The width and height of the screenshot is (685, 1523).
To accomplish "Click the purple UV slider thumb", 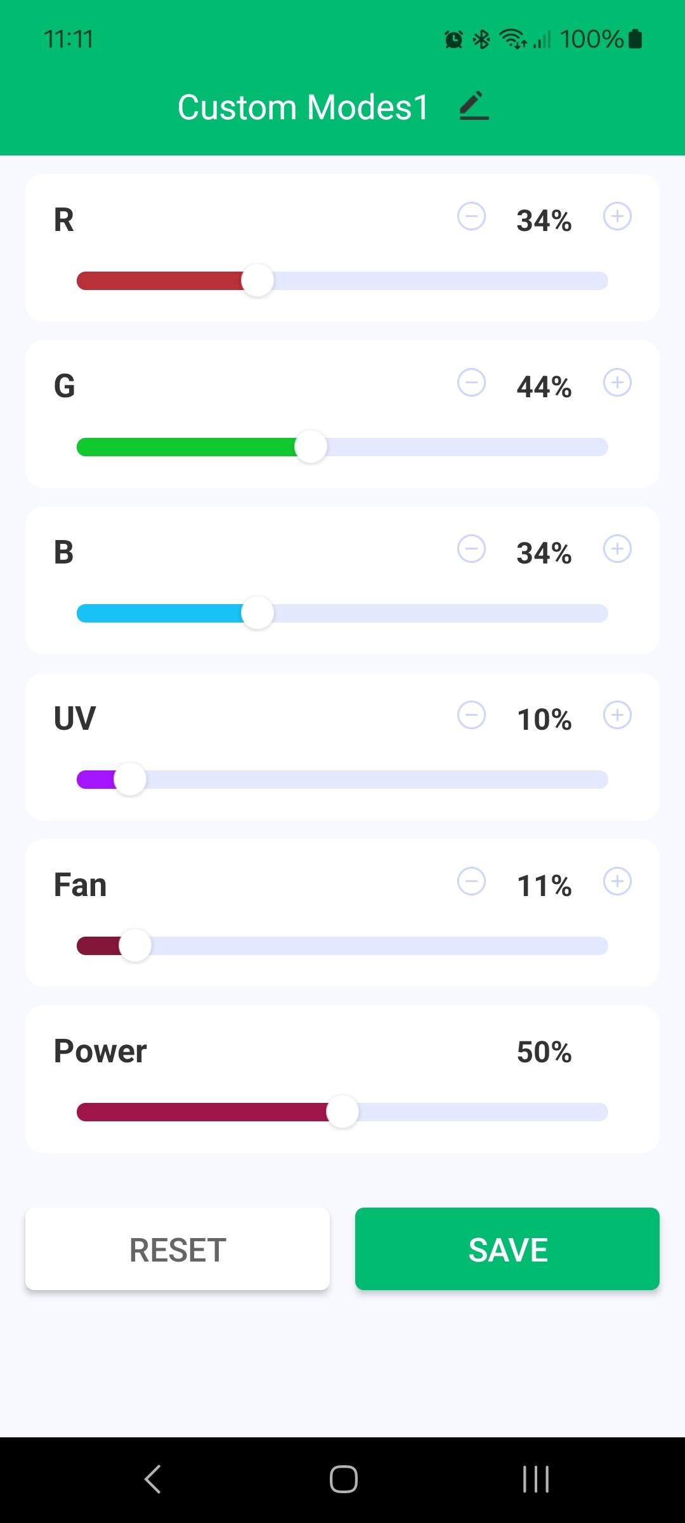I will click(130, 779).
